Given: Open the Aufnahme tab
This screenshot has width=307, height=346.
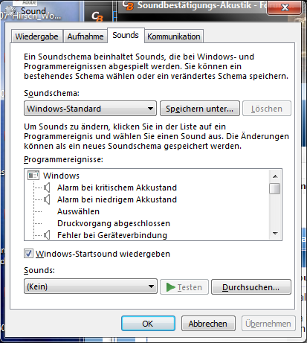Looking at the screenshot, I should click(x=85, y=36).
